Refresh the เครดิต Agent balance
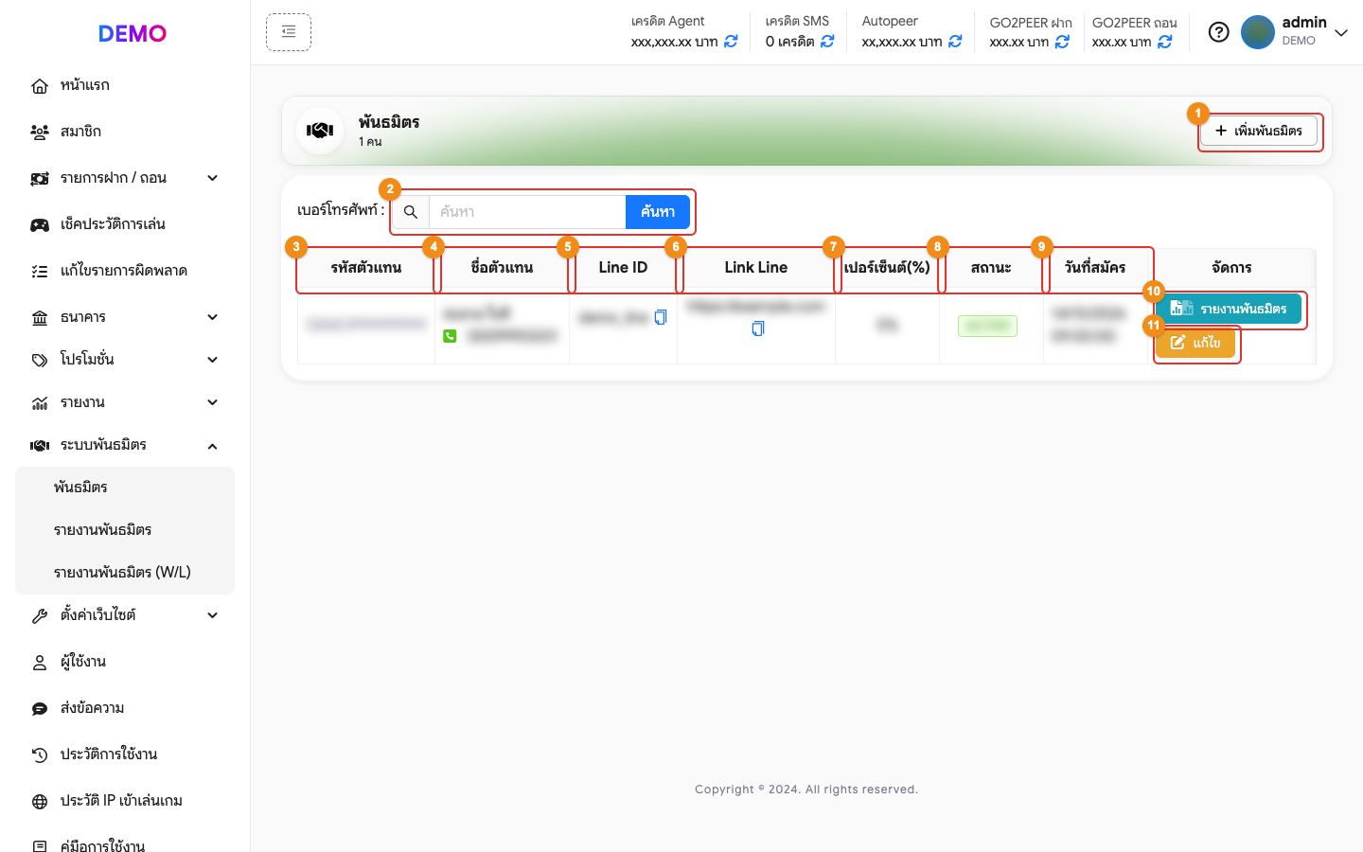 731,42
